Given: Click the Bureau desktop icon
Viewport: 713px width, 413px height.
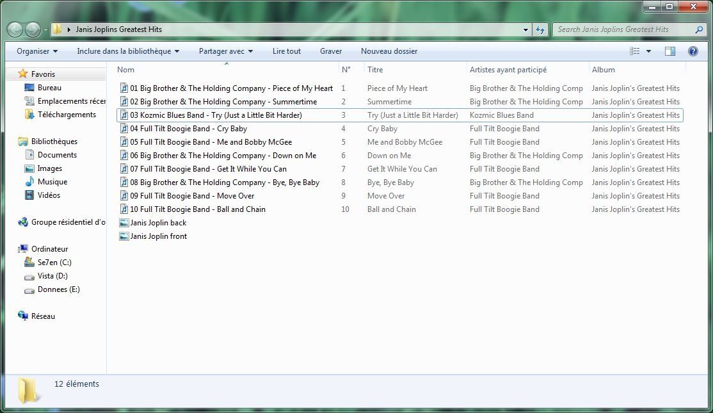Looking at the screenshot, I should click(29, 88).
